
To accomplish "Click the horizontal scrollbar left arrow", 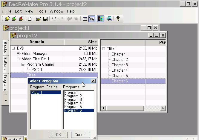I will click(103, 108).
